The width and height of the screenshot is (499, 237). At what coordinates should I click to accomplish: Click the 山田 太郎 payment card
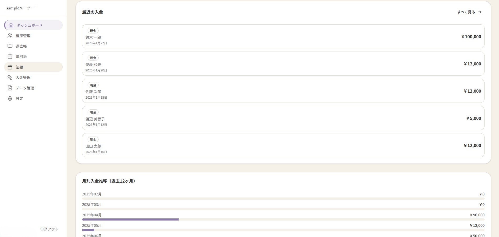point(283,145)
